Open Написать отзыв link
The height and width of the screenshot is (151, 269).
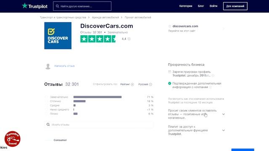64,66
